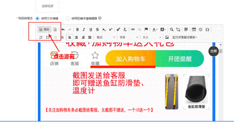Apply subscript formatting

pos(104,30)
